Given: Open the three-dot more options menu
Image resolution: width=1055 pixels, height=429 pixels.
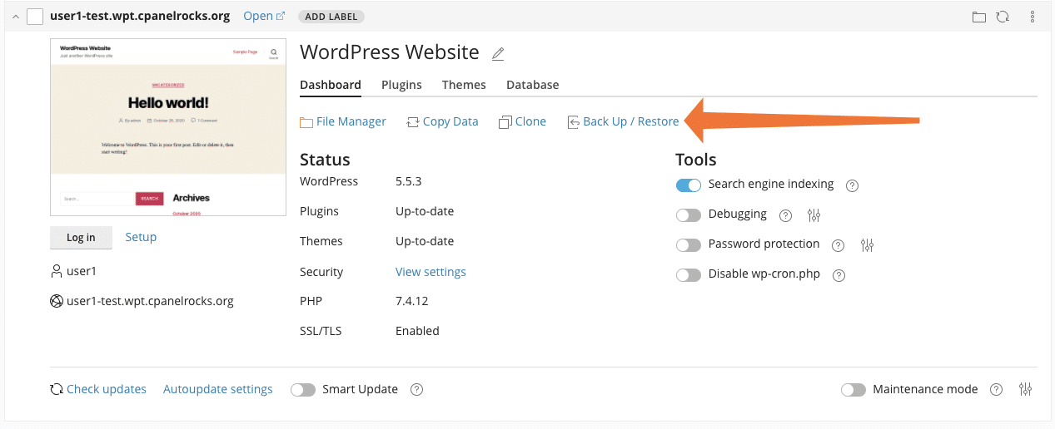Looking at the screenshot, I should coord(1033,17).
